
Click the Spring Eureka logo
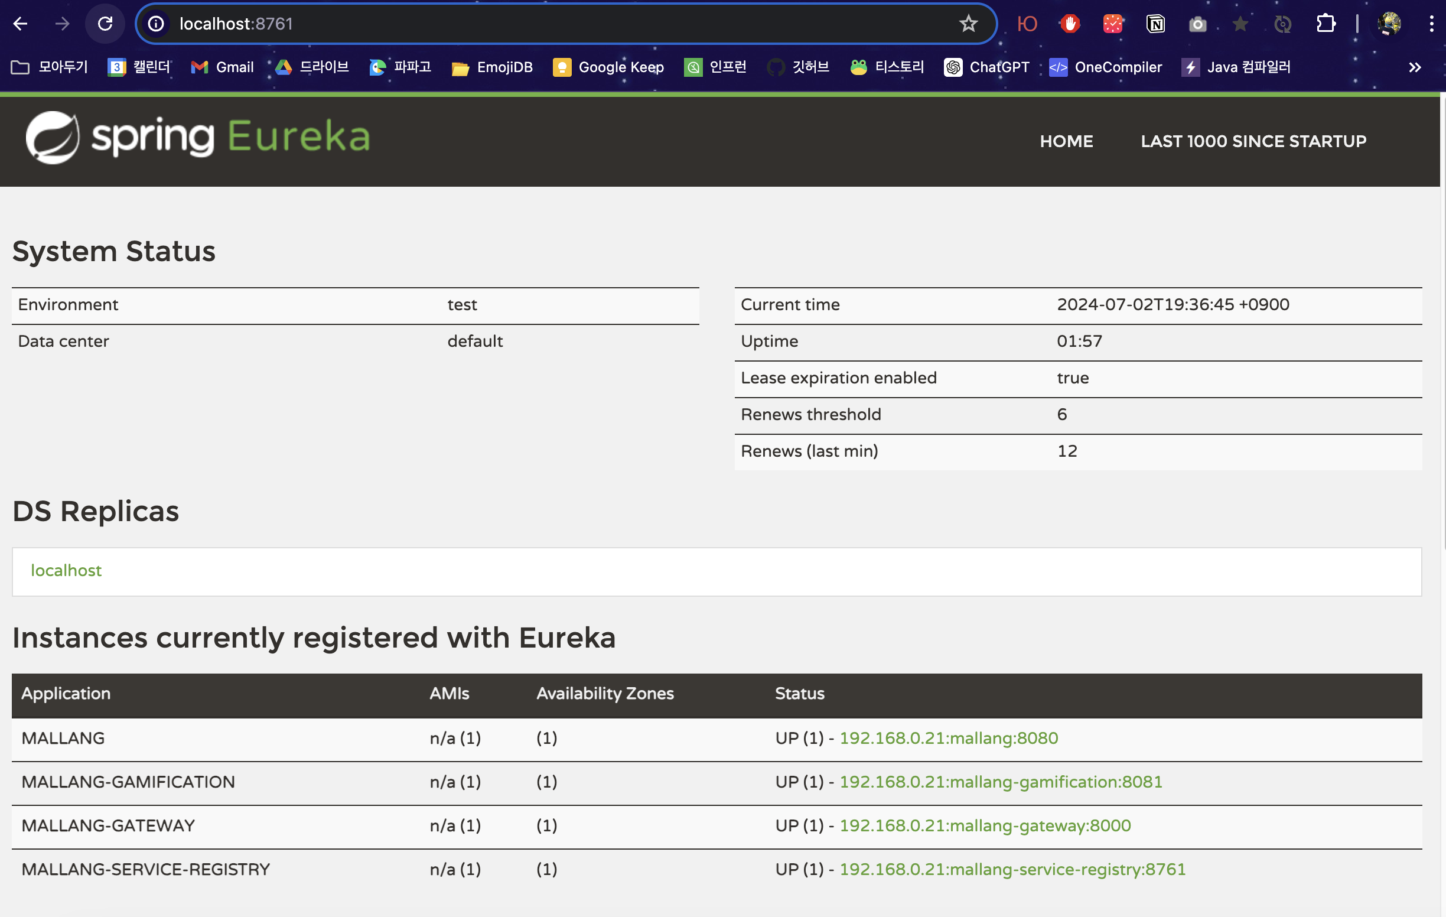click(x=197, y=138)
